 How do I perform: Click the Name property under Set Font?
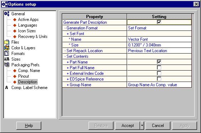(x=76, y=39)
